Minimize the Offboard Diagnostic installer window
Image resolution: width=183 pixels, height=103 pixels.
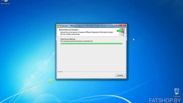pyautogui.click(x=114, y=25)
